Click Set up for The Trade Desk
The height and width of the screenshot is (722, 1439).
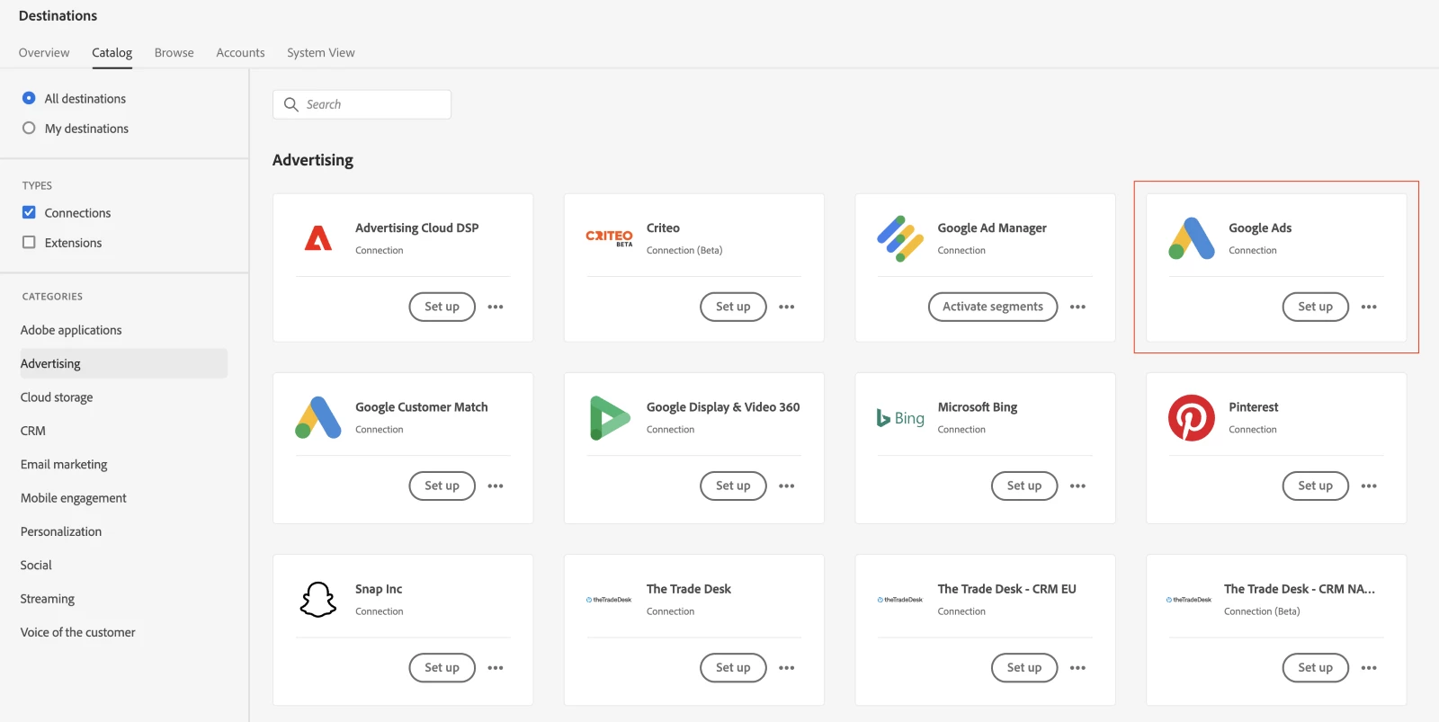point(733,668)
